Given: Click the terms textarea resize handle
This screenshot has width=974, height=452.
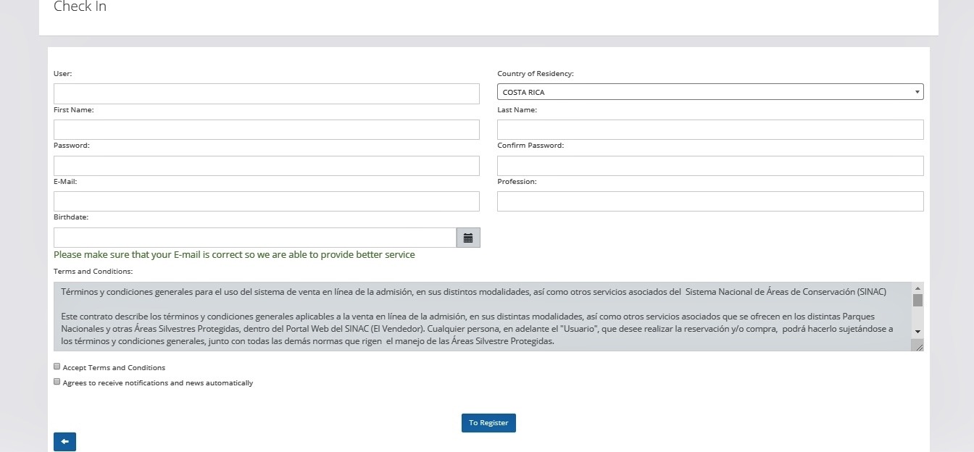Looking at the screenshot, I should 919,347.
